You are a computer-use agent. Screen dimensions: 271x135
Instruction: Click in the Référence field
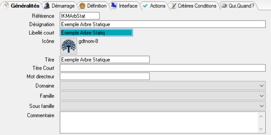coord(80,16)
